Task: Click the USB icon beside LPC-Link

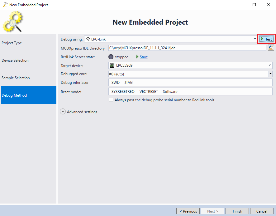Action: [x=88, y=39]
